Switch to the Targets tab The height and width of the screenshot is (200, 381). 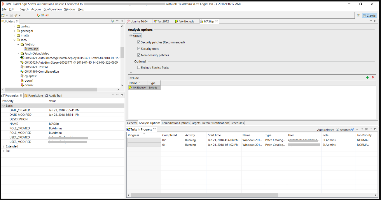click(196, 123)
